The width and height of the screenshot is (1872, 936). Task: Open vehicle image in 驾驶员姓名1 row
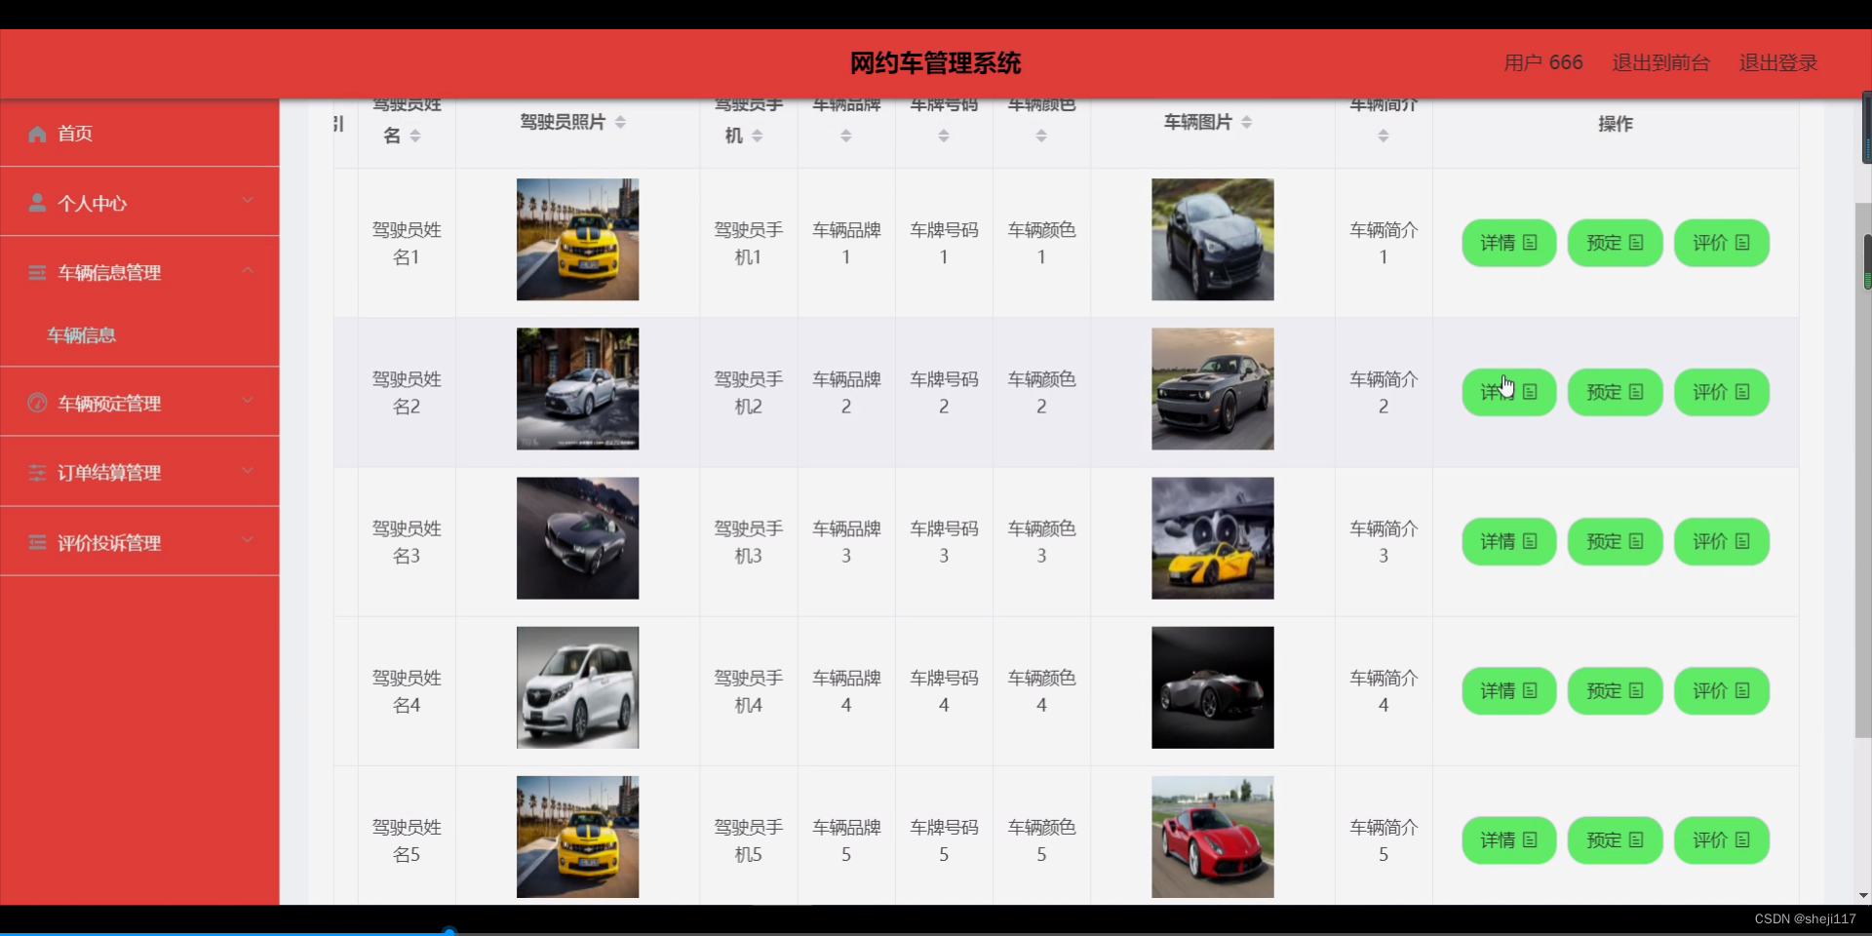tap(1212, 239)
